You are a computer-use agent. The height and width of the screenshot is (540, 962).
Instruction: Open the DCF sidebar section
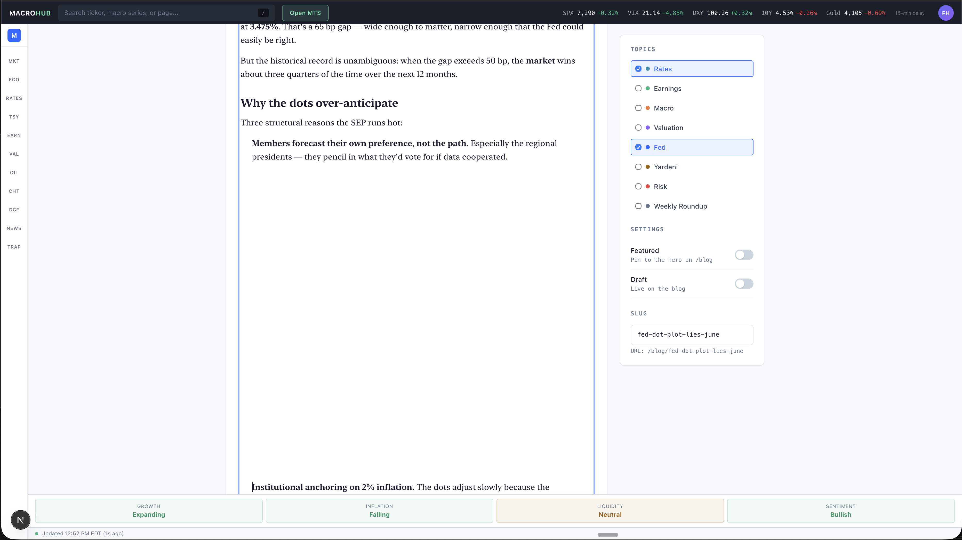(14, 210)
